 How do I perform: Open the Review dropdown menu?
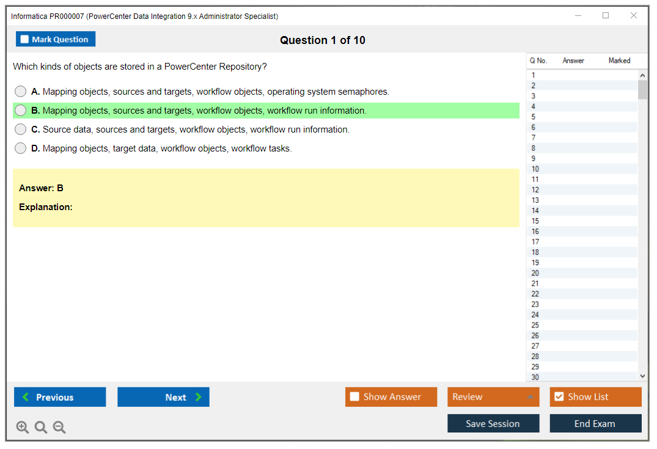click(x=493, y=396)
